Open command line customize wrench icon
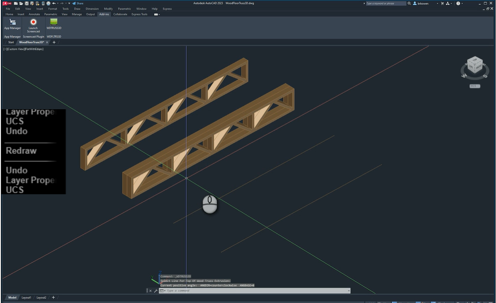 point(156,291)
